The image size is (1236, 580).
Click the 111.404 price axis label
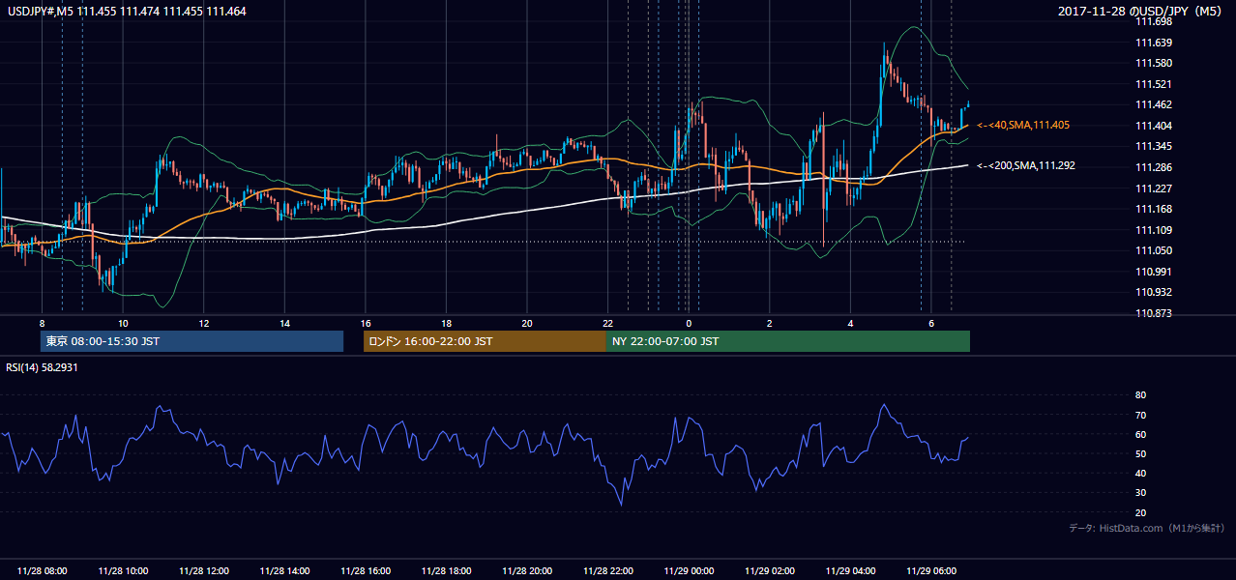(x=1154, y=126)
